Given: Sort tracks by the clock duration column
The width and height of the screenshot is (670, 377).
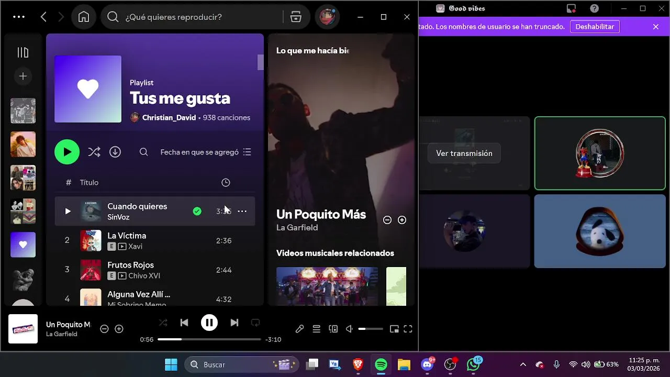Looking at the screenshot, I should pos(226,182).
